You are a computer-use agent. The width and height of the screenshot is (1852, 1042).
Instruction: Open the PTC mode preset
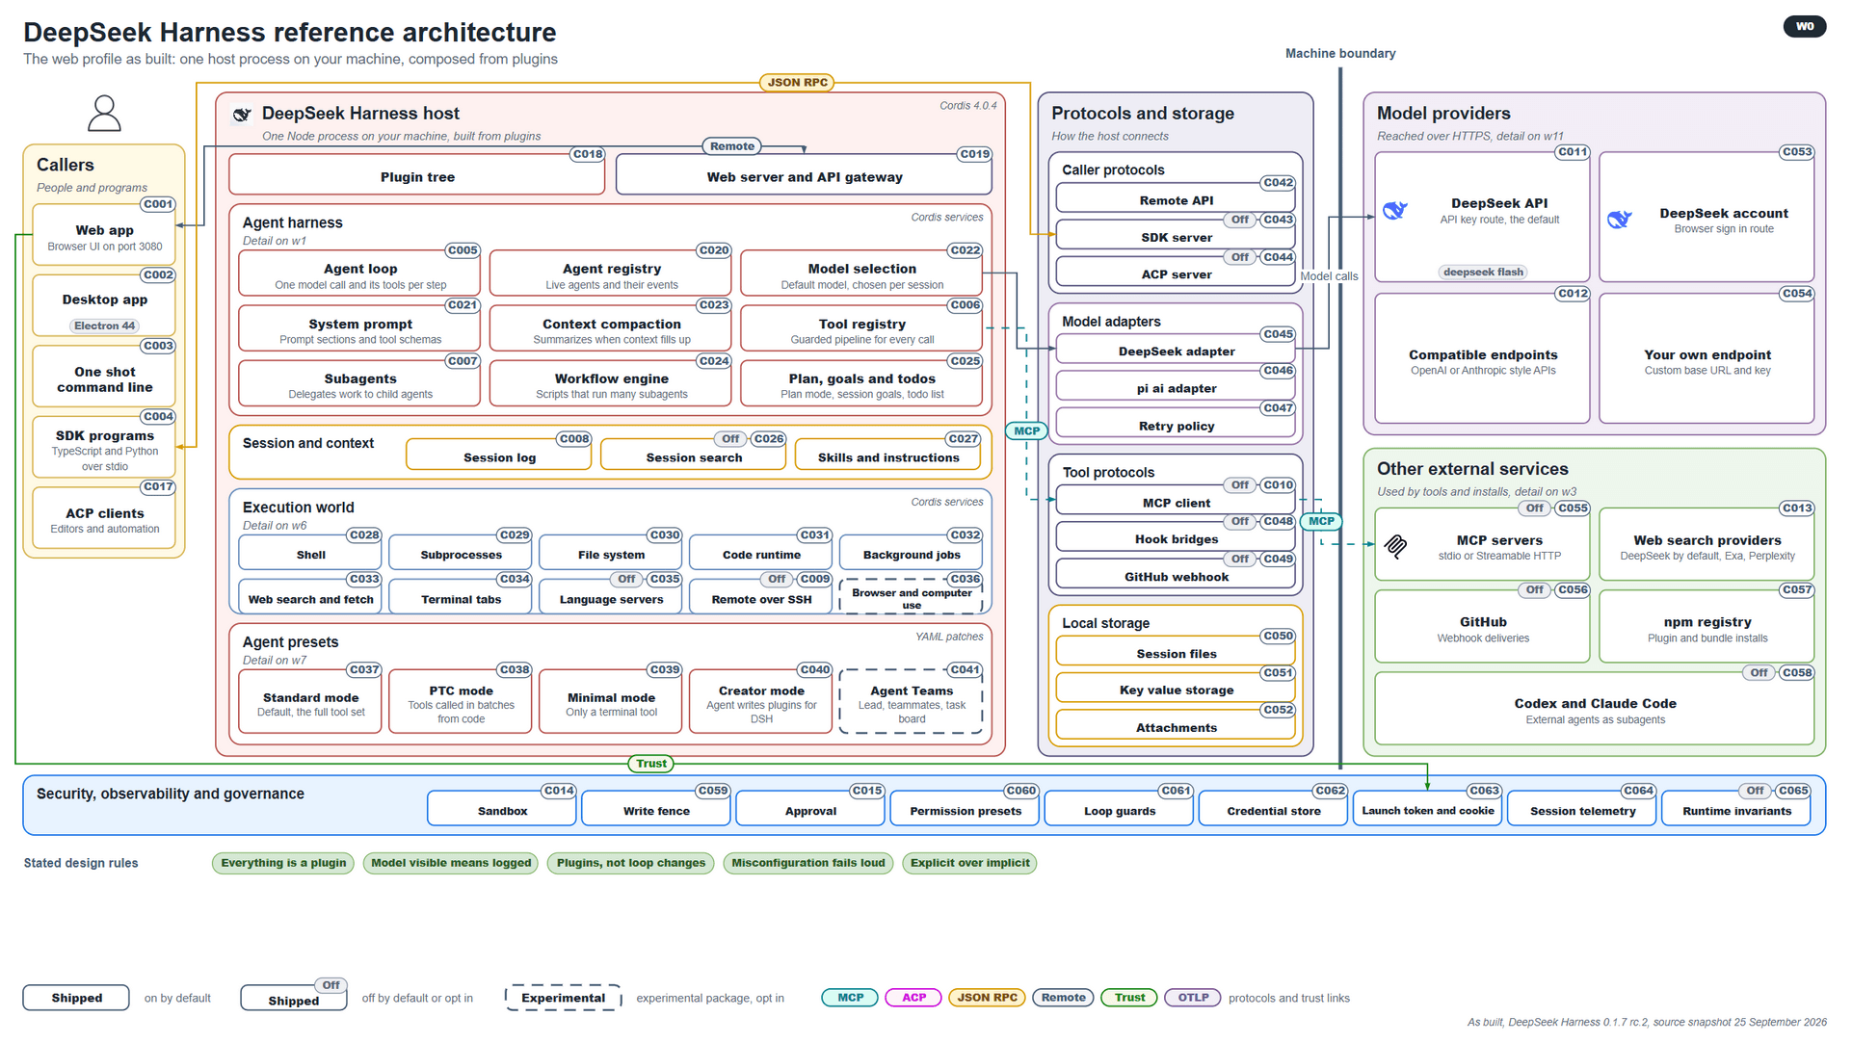[x=461, y=703]
